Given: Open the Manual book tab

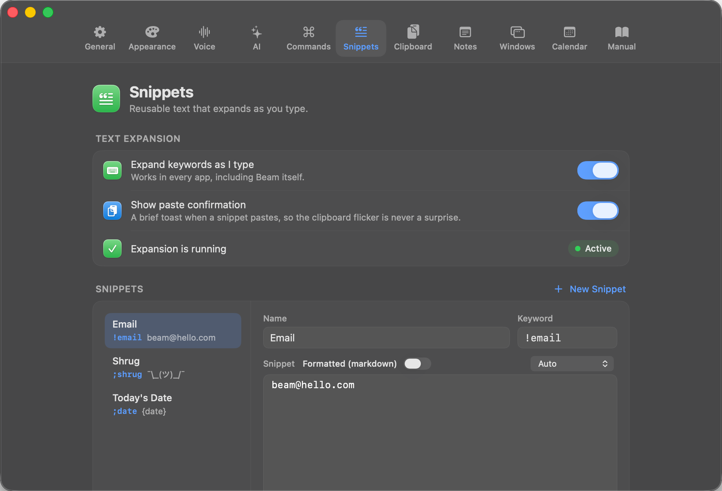Looking at the screenshot, I should click(622, 38).
